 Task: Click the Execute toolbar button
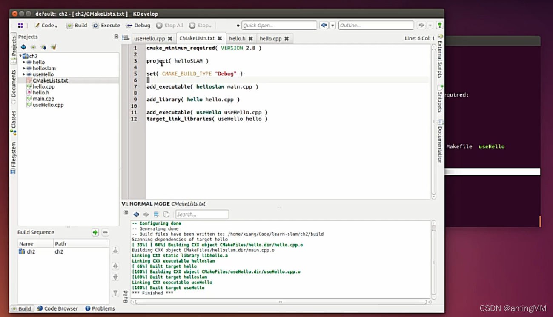(106, 26)
